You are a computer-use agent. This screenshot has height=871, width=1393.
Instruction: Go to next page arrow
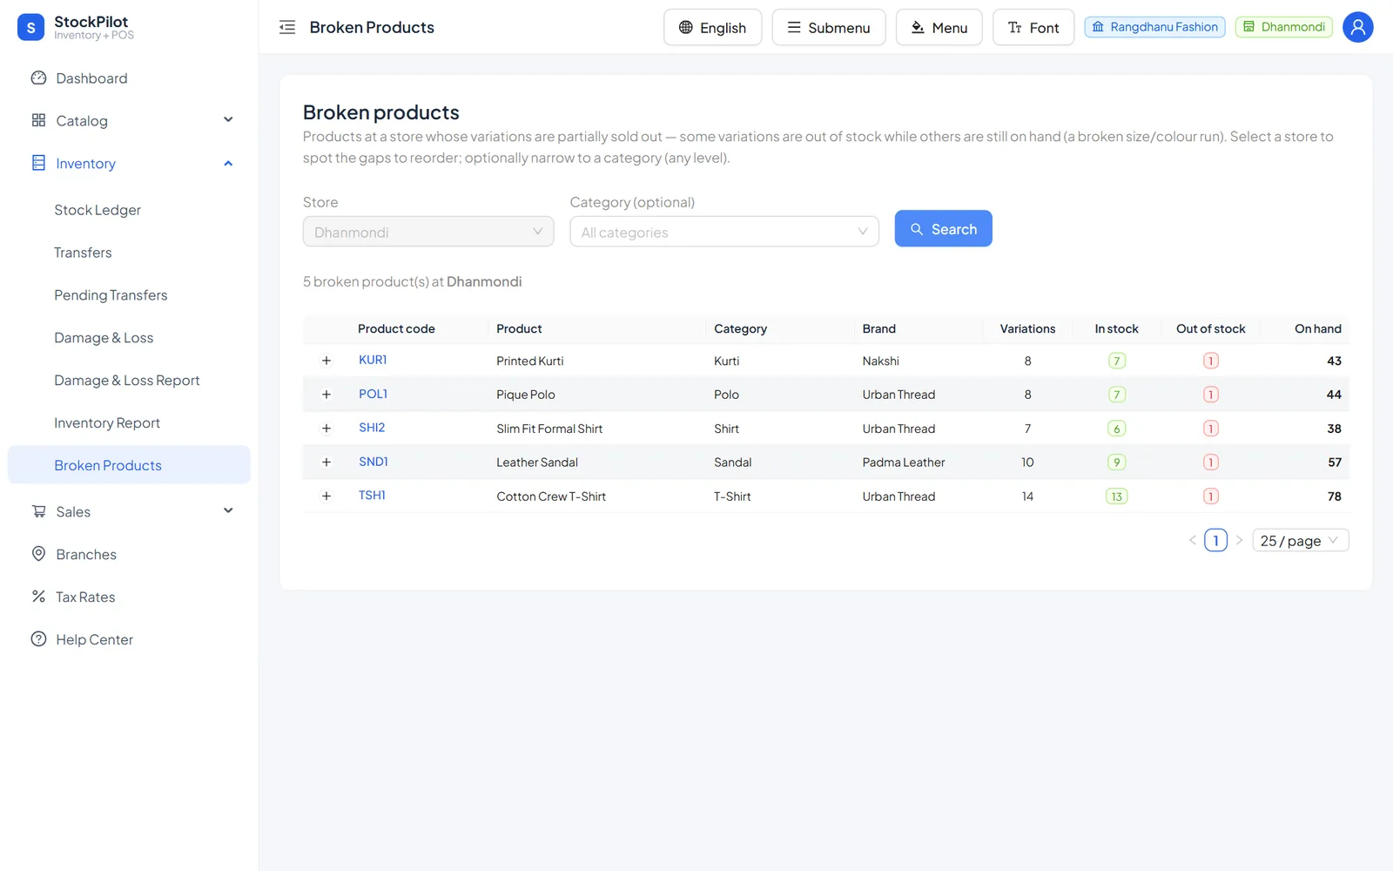(x=1240, y=540)
